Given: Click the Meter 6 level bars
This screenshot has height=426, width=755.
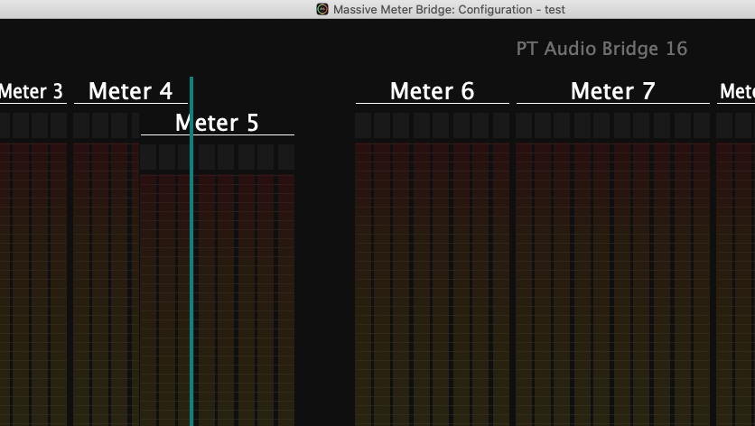Looking at the screenshot, I should pos(432,284).
